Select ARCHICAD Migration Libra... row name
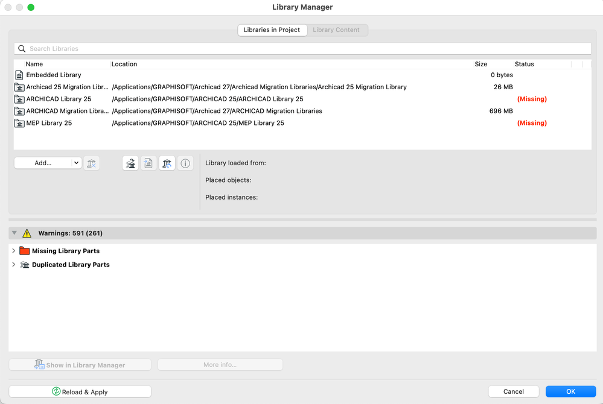The width and height of the screenshot is (603, 404). (67, 111)
